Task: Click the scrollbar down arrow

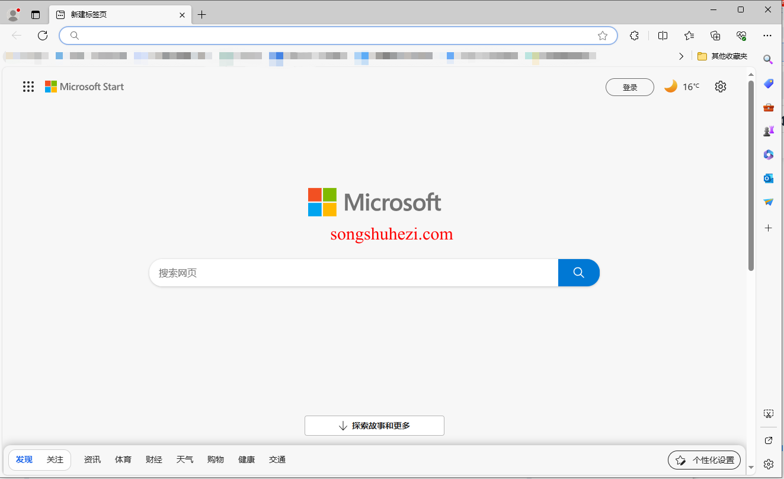Action: coord(751,467)
